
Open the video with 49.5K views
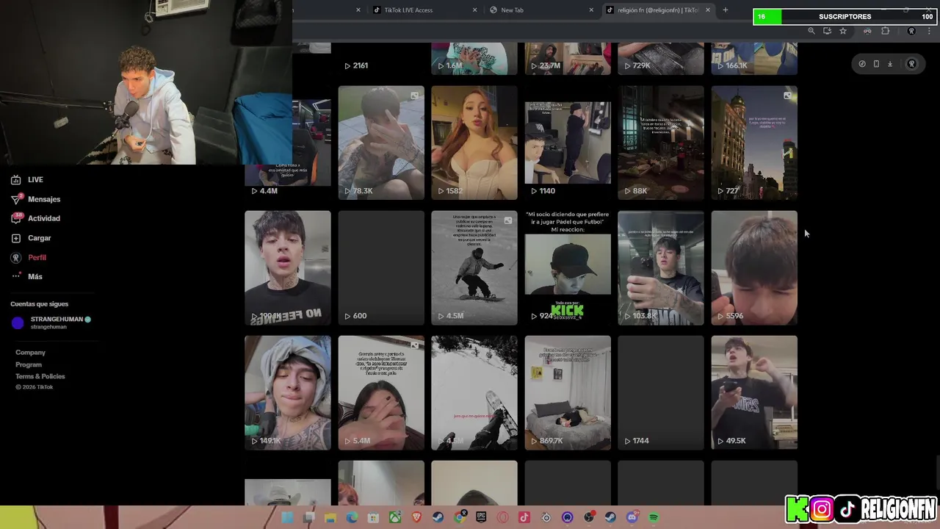[754, 392]
